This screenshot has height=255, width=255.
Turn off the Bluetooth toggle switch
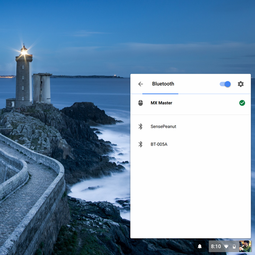[225, 84]
